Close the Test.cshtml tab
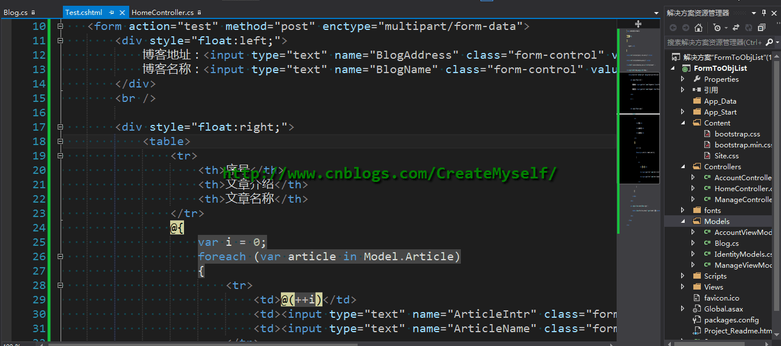 (x=123, y=12)
